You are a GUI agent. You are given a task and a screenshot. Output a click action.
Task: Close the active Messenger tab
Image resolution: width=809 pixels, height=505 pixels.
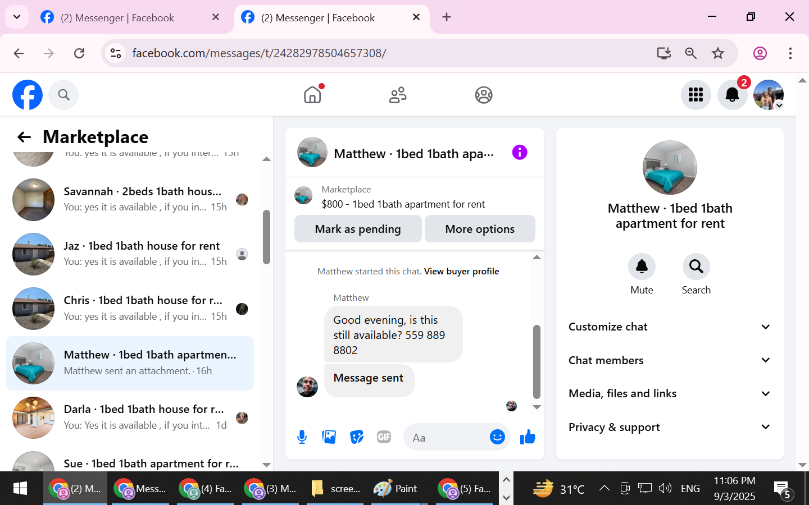tap(416, 17)
